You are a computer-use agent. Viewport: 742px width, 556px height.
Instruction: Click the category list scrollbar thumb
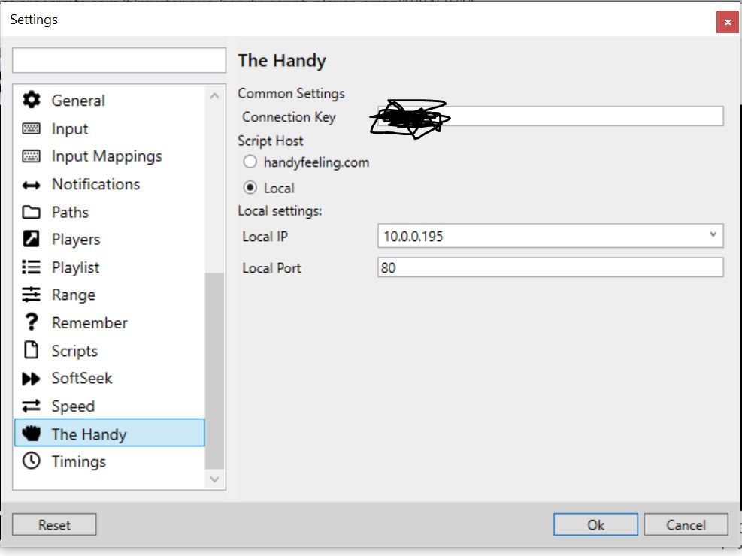[214, 370]
